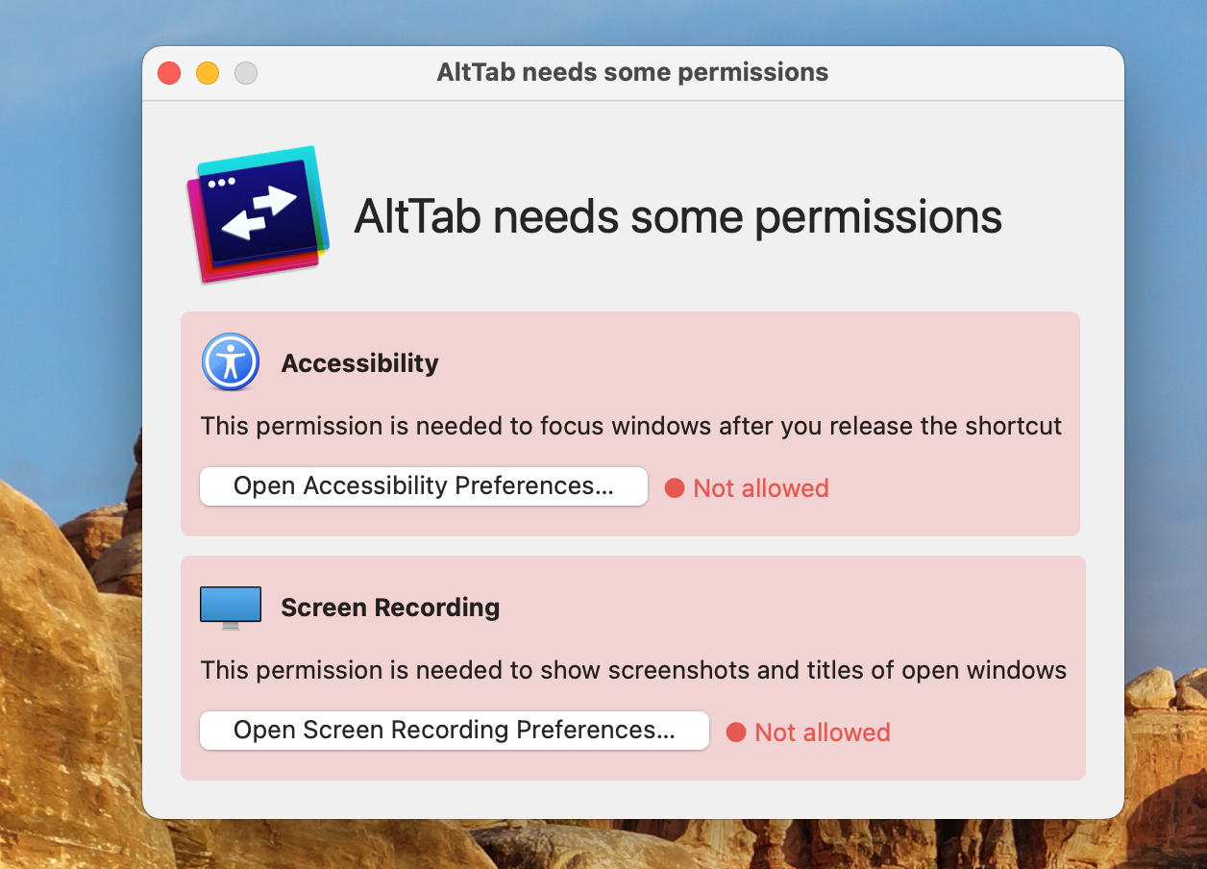This screenshot has height=869, width=1207.
Task: Click the Accessibility "Not allowed" status text
Action: [x=760, y=488]
